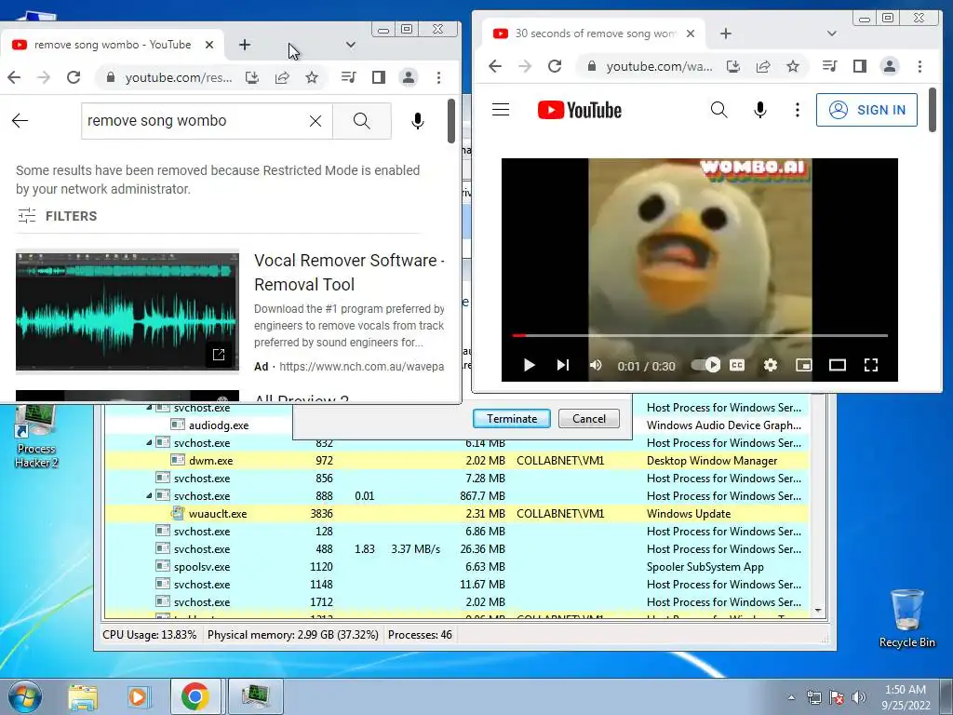This screenshot has width=953, height=715.
Task: Leave search with the back arrow beside the search box
Action: (20, 121)
